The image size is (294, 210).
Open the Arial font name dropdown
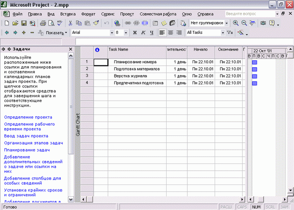112,33
